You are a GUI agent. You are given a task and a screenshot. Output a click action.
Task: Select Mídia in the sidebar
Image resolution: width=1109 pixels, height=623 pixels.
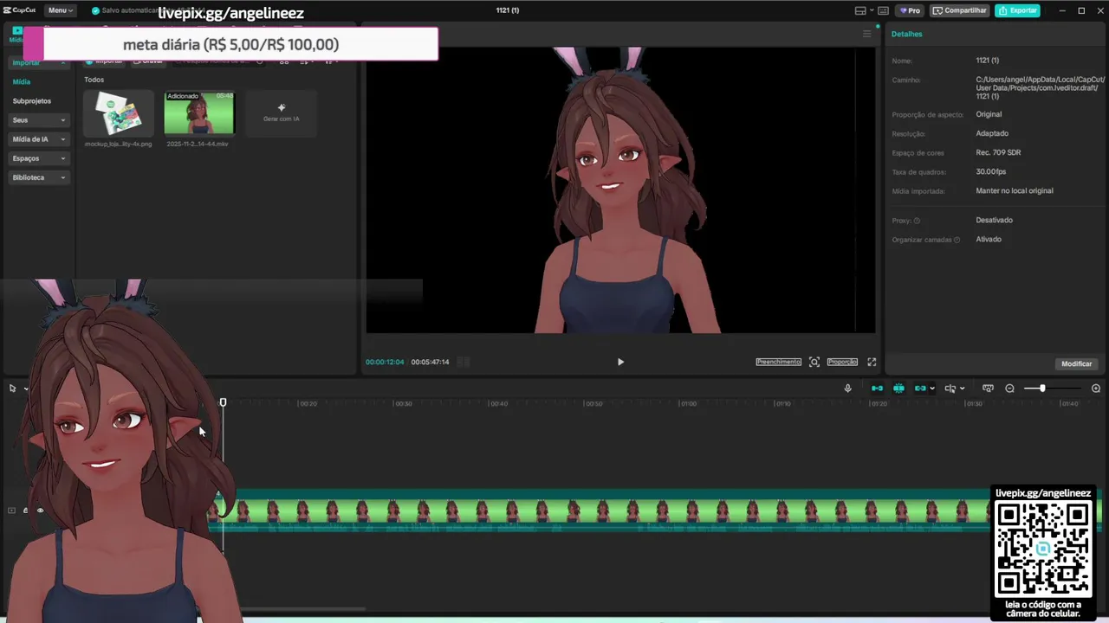22,81
